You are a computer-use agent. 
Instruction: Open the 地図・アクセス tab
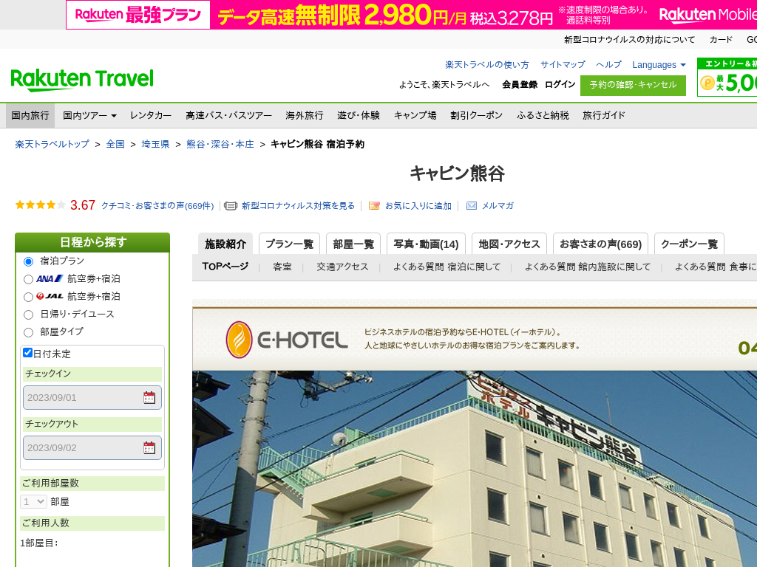click(509, 244)
